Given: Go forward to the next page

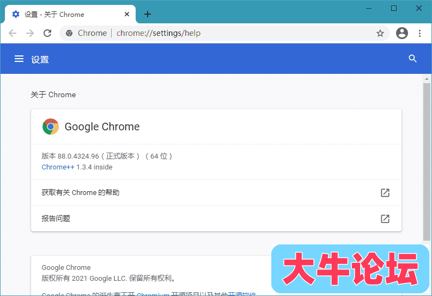Looking at the screenshot, I should [x=30, y=33].
